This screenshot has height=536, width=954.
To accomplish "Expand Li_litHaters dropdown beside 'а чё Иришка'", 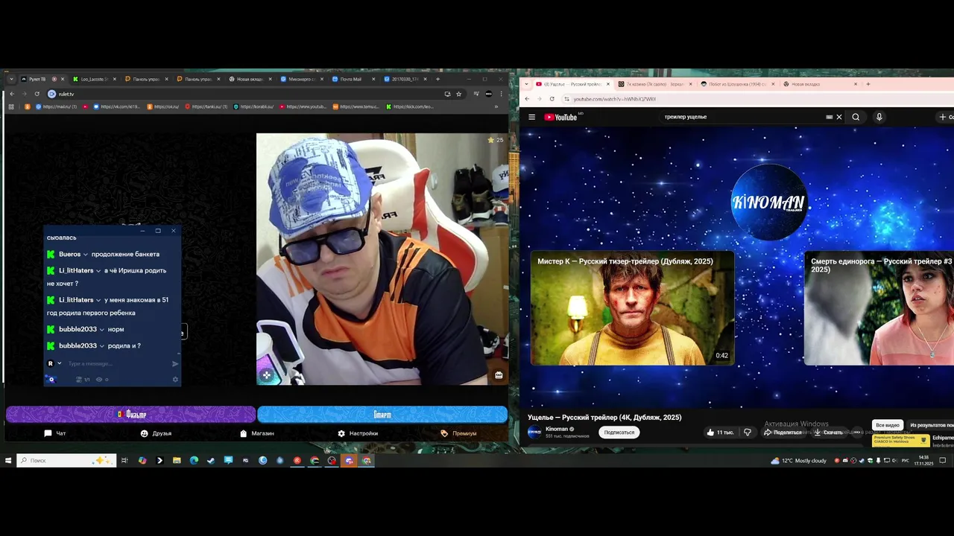I will 98,271.
